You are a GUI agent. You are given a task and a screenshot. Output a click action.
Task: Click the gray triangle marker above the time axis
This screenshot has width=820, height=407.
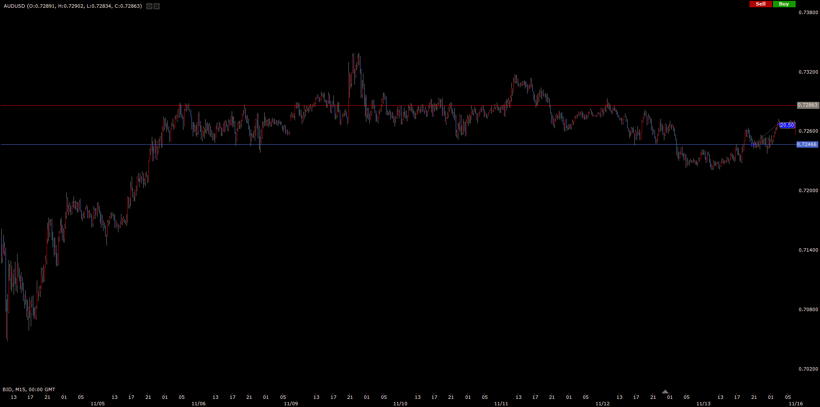pos(665,392)
